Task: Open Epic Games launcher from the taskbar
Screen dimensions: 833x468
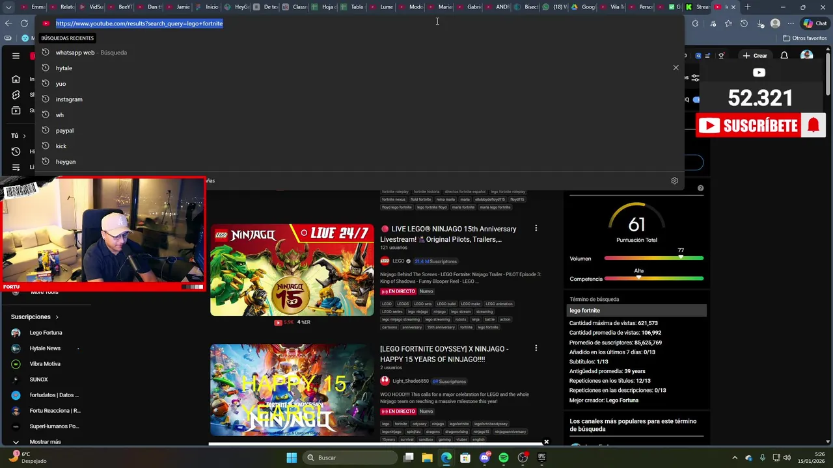Action: coord(541,458)
